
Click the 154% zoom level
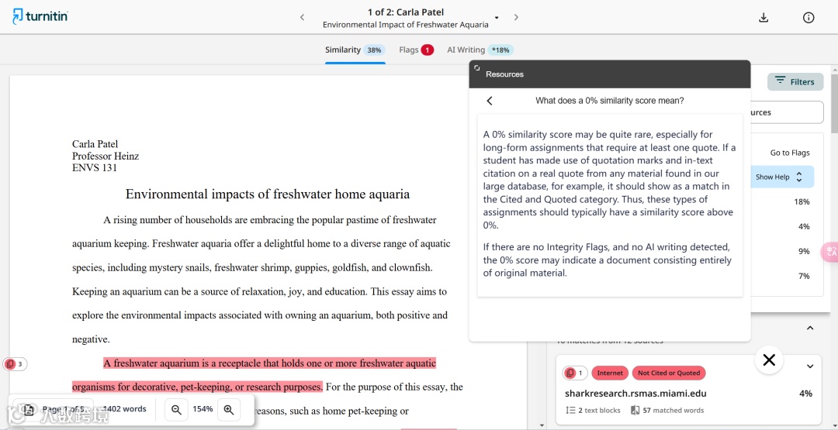pos(203,409)
